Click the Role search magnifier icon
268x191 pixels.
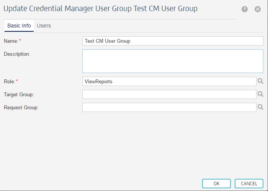260,81
